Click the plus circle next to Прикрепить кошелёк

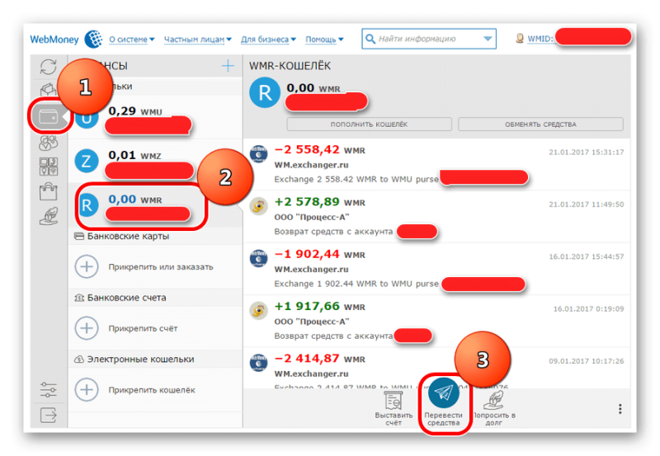pos(87,389)
